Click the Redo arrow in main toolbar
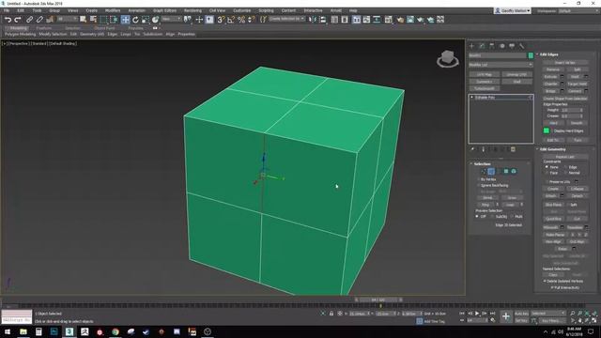601x338 pixels. [x=18, y=20]
